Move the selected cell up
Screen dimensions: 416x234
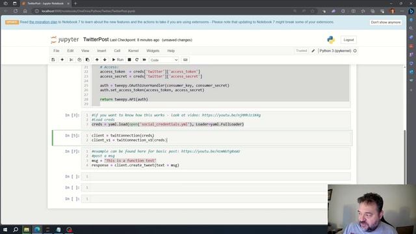coord(97,60)
